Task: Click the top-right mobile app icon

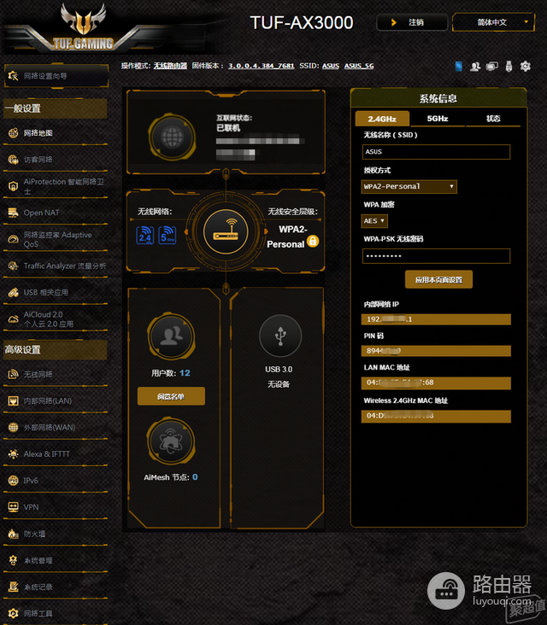Action: tap(458, 66)
